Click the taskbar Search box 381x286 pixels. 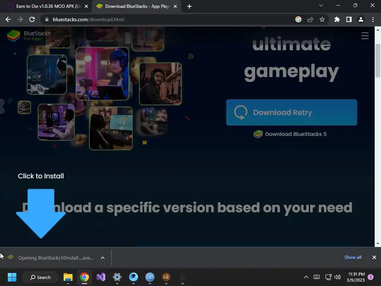[40, 277]
